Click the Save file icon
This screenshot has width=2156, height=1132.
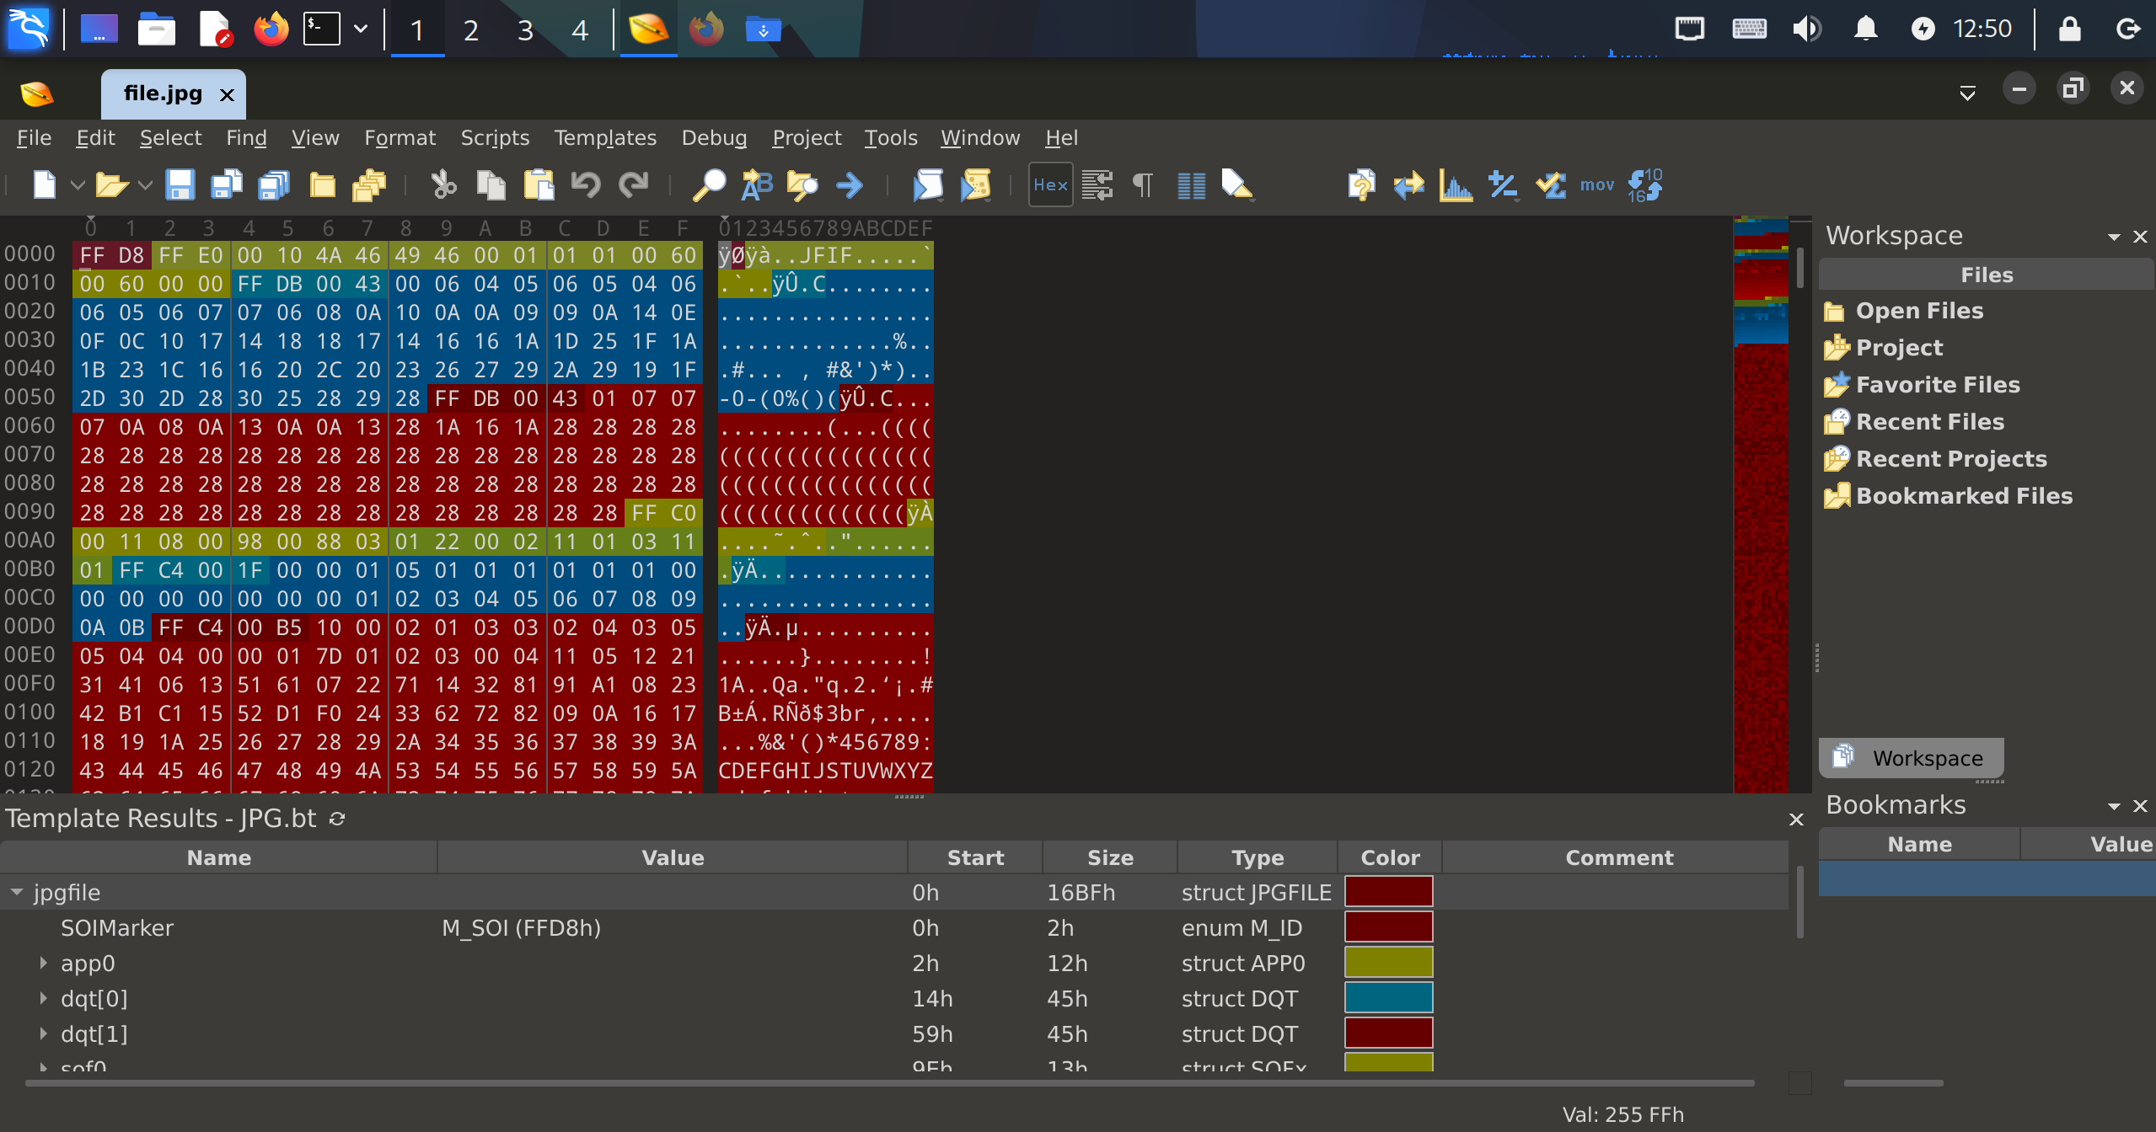pos(180,184)
